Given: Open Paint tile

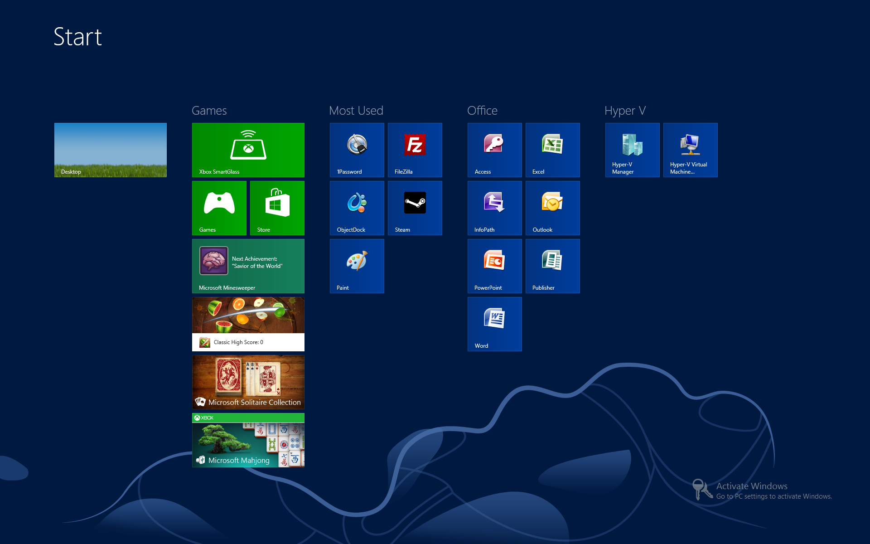Looking at the screenshot, I should pos(357,266).
